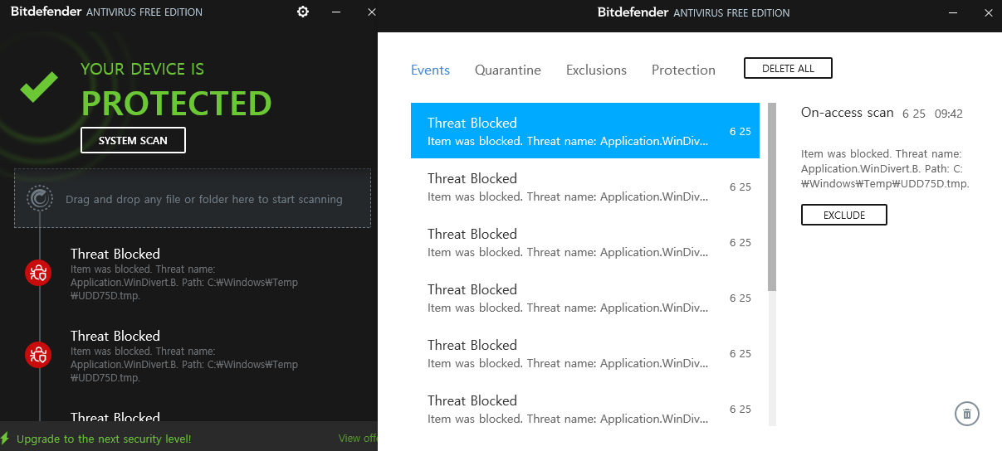The width and height of the screenshot is (1002, 451).
Task: Open 'Upgrade to the next security level!' link
Action: coord(104,439)
